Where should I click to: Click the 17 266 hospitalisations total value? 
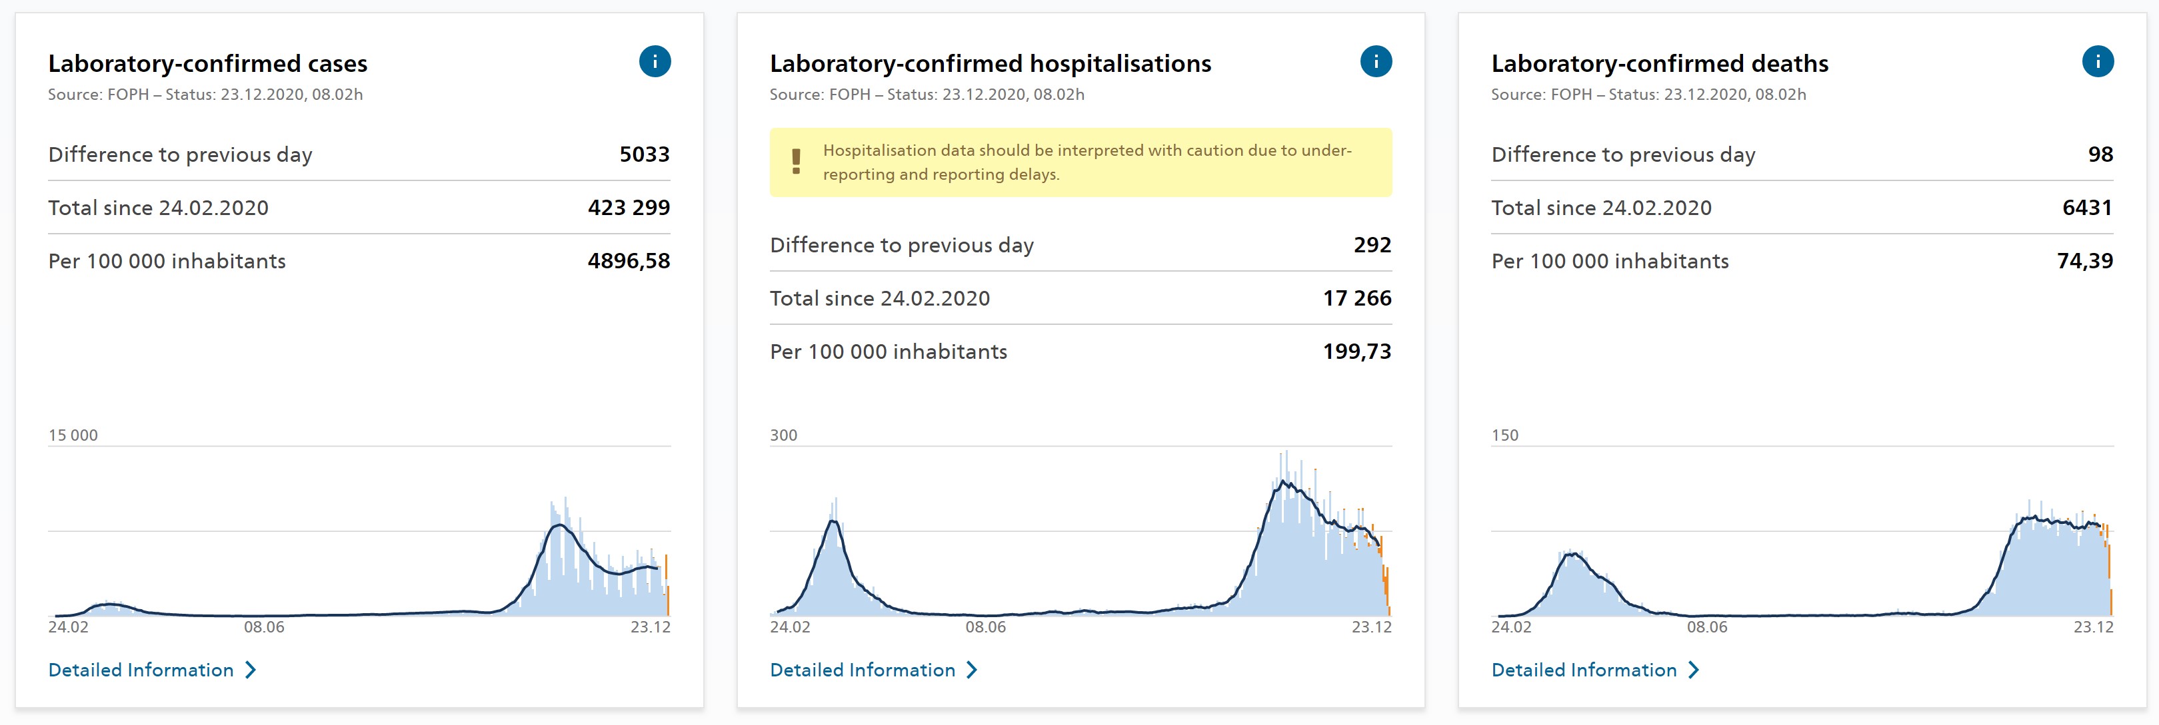point(1356,298)
